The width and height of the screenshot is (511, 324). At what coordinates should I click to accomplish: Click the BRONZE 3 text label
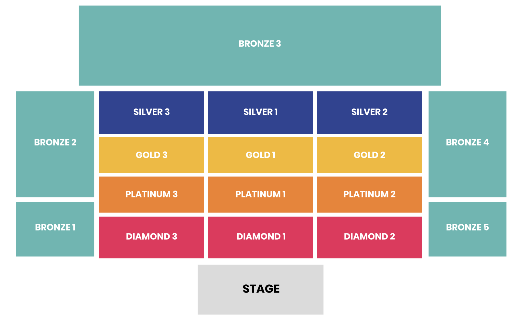point(259,44)
